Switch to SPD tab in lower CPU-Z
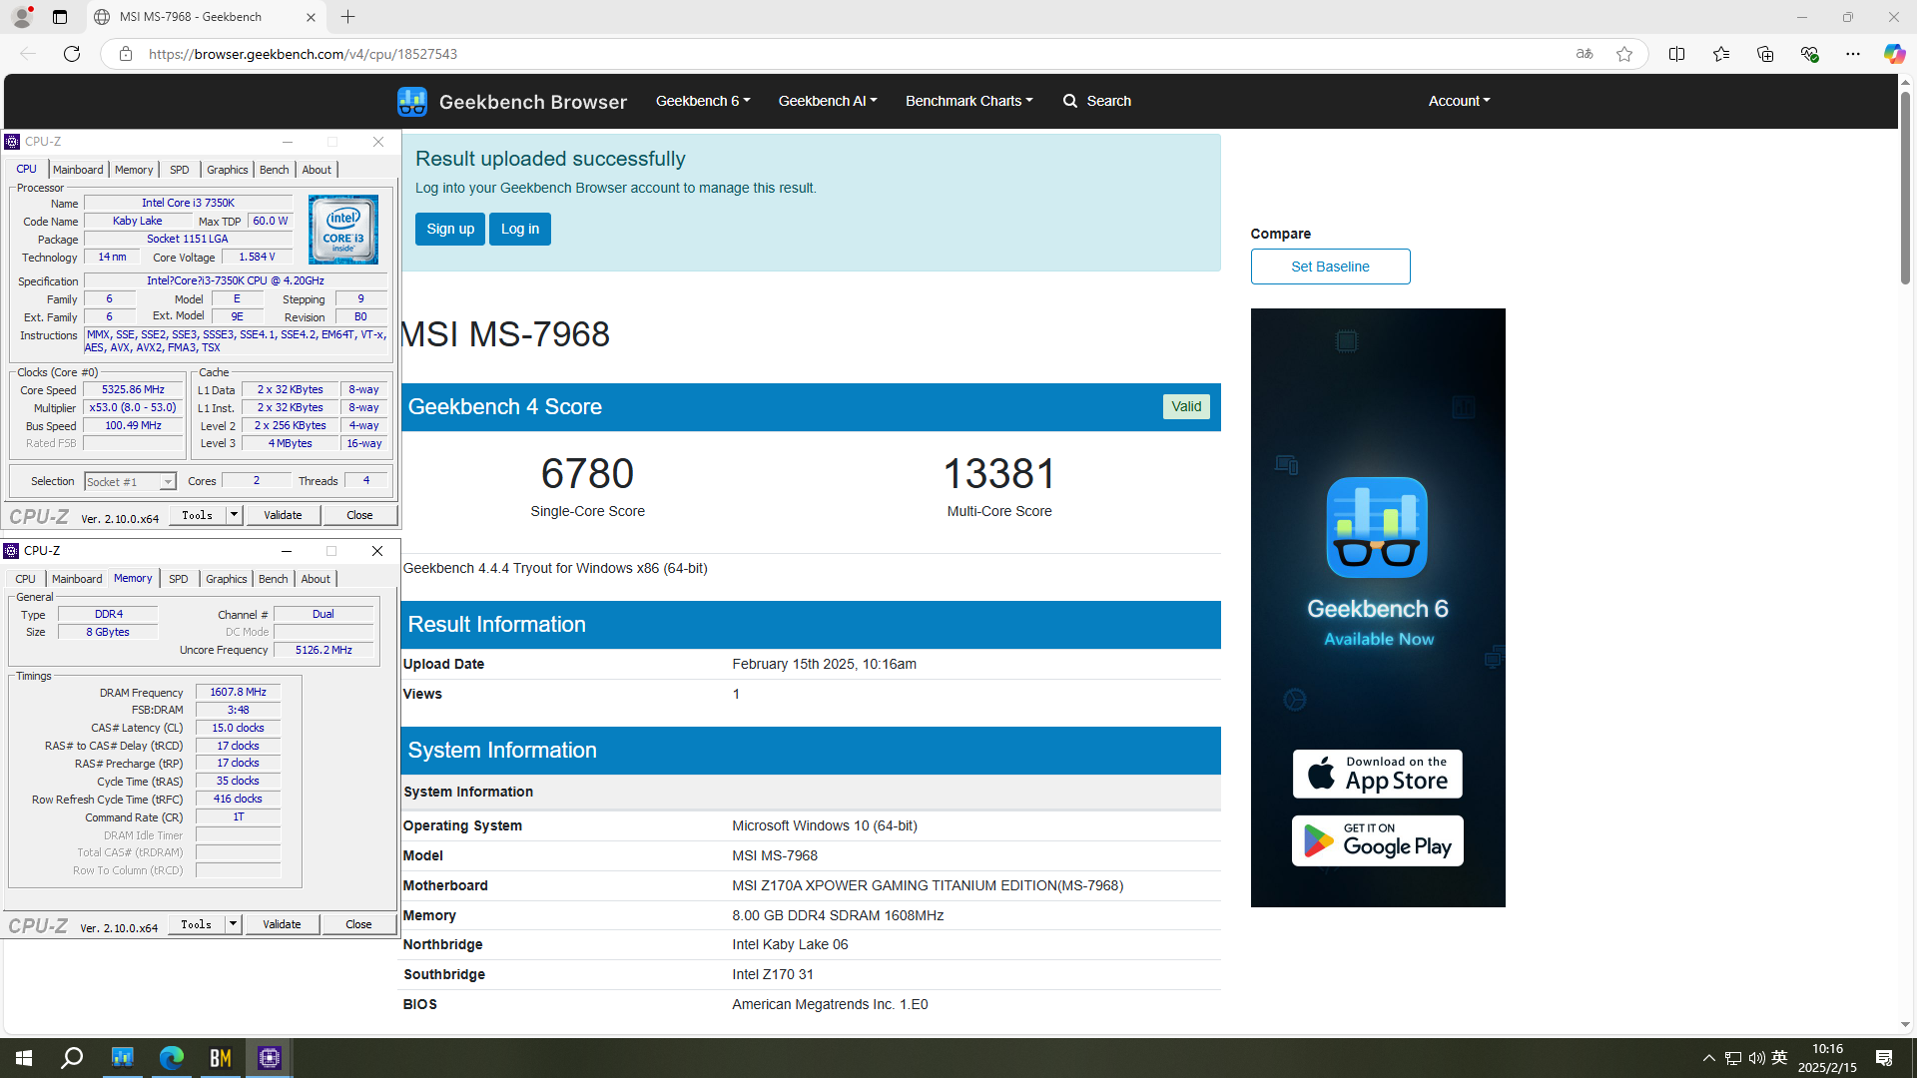The height and width of the screenshot is (1078, 1917). coord(179,579)
